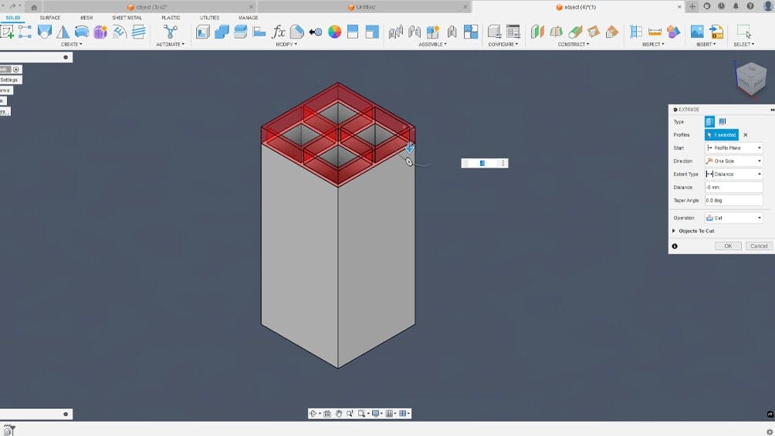Open the CONSTRUCT dropdown menu
Screen dimensions: 775x436
[x=574, y=45]
